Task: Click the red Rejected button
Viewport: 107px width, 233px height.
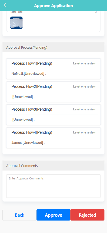Action: point(87,215)
